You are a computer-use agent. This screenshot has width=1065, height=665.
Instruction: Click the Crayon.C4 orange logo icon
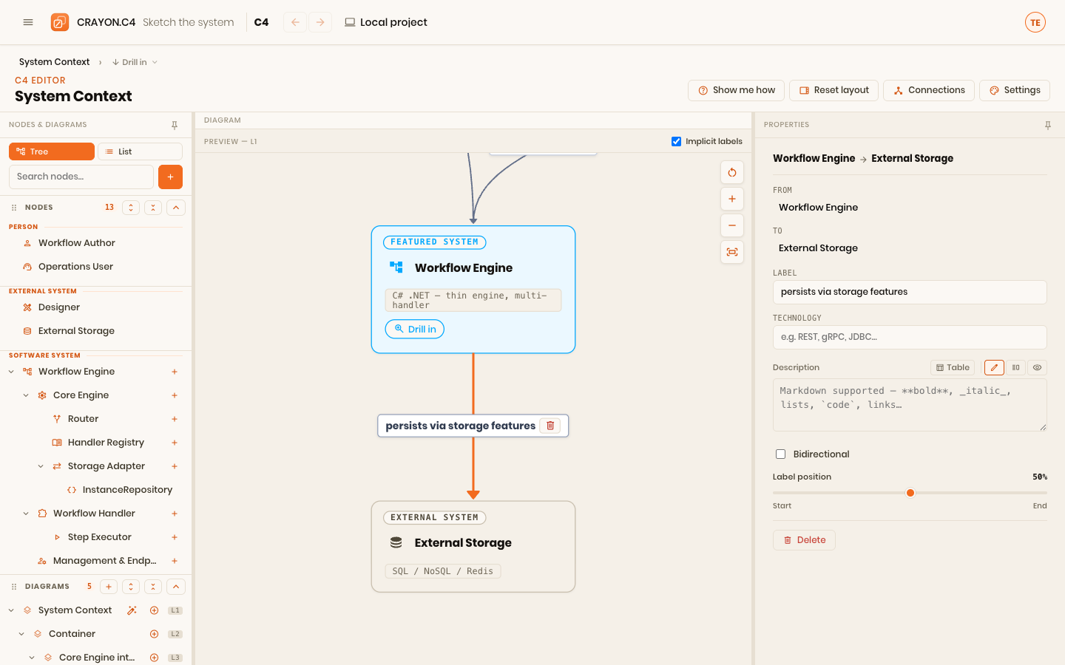pyautogui.click(x=60, y=22)
